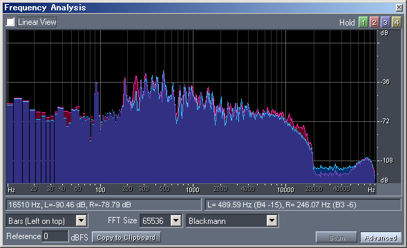This screenshot has width=407, height=248.
Task: Click the Scan button
Action: 337,238
